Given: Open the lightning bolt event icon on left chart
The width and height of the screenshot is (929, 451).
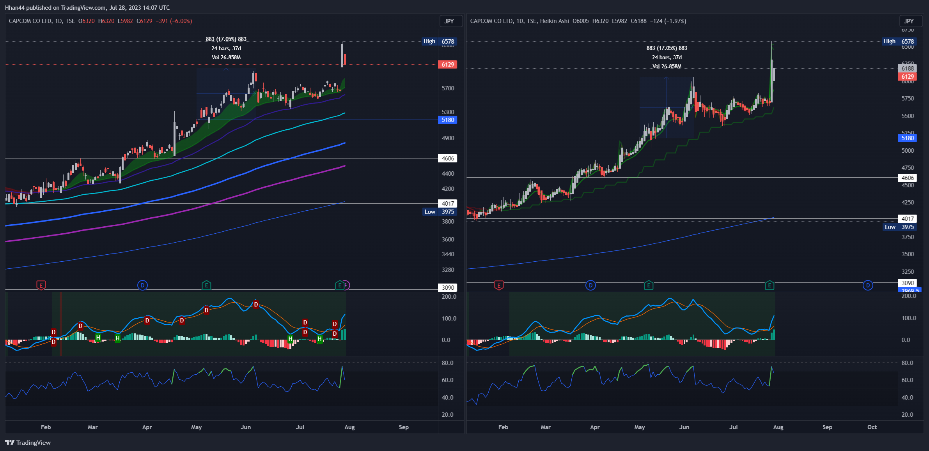Looking at the screenshot, I should tap(346, 285).
